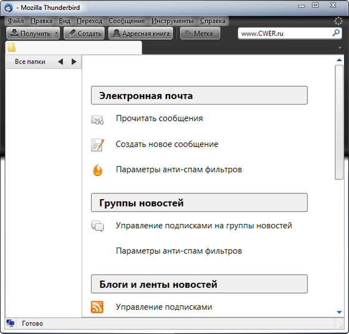349x334 pixels.
Task: Click the speech bubbles newsgroup icon
Action: coord(98,226)
